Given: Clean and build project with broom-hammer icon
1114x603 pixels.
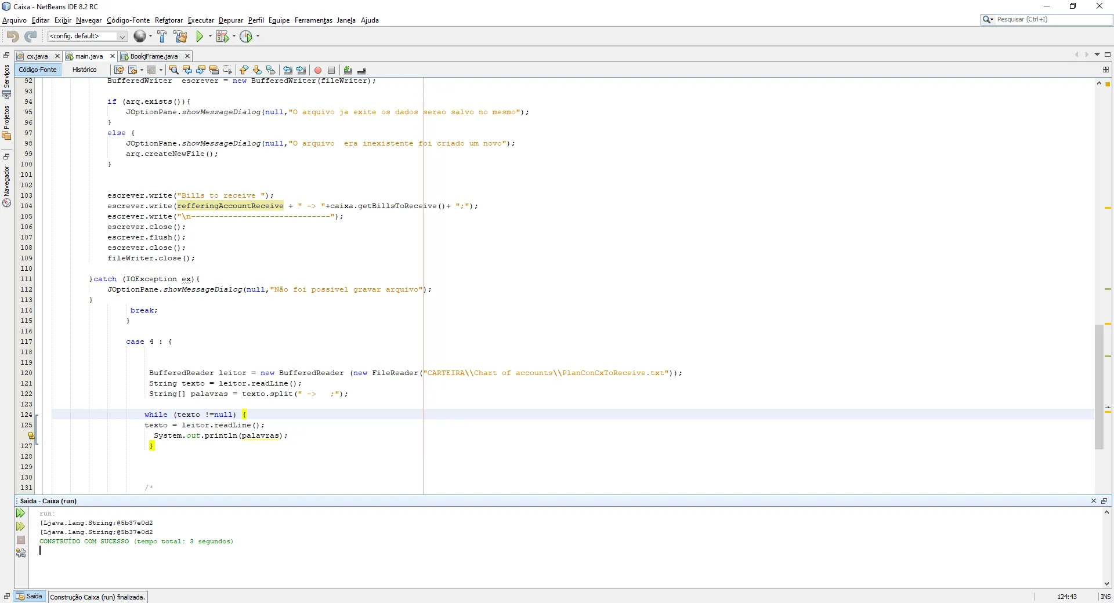Looking at the screenshot, I should [180, 36].
